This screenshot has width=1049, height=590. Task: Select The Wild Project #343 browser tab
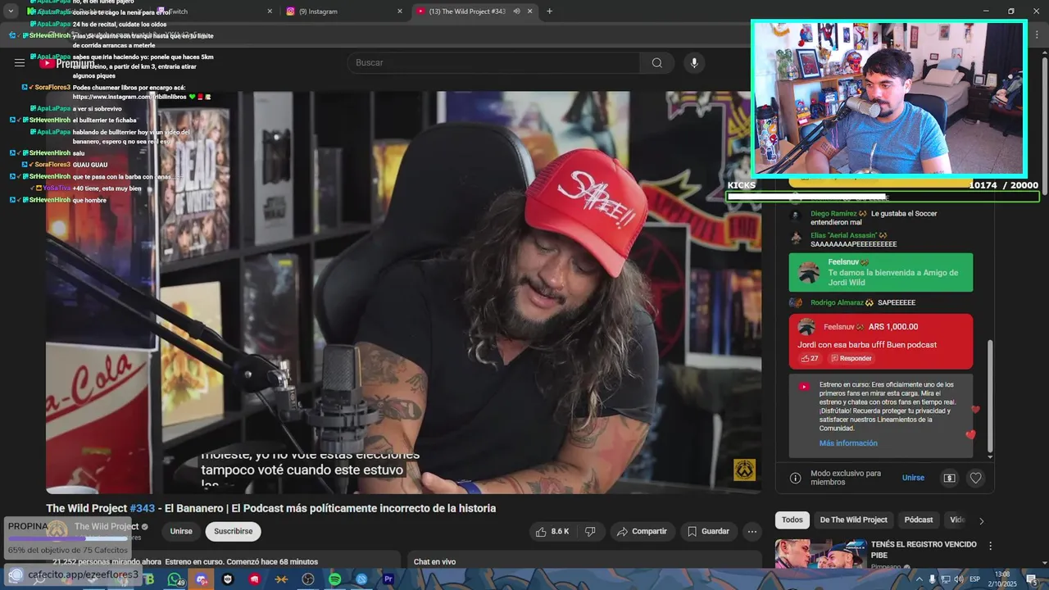click(474, 11)
